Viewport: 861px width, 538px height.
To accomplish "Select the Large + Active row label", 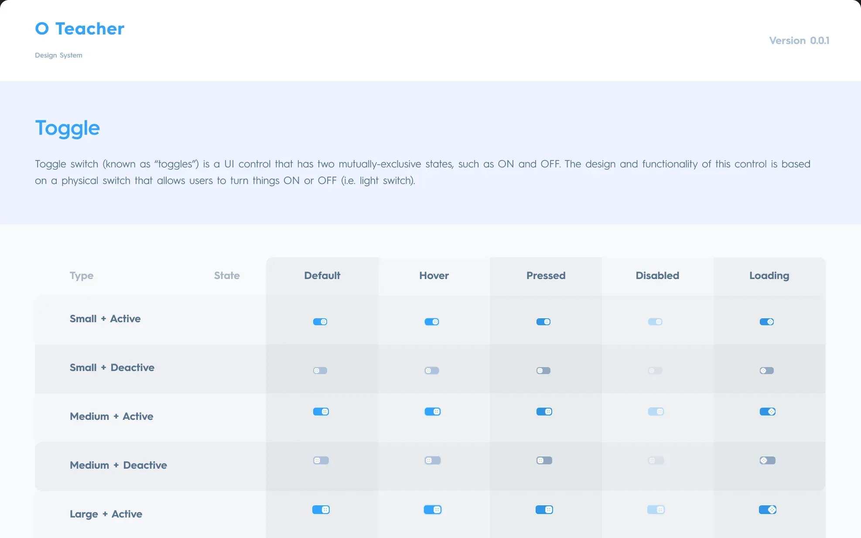I will pyautogui.click(x=106, y=514).
